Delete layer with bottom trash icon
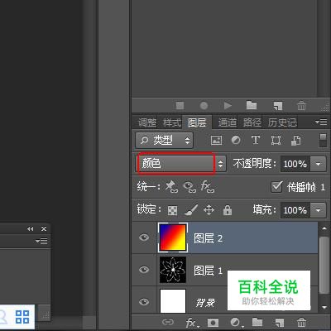Image resolution: width=331 pixels, height=331 pixels. [x=301, y=322]
